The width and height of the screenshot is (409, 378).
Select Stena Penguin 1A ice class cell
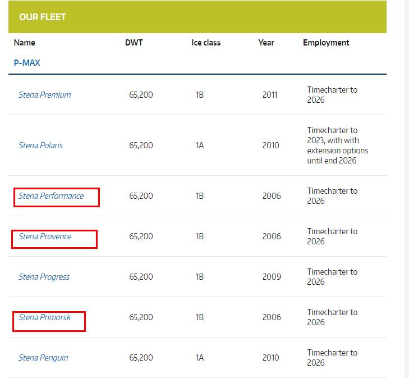pos(200,358)
